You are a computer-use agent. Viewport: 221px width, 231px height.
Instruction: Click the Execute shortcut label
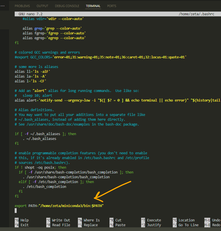[154, 220]
